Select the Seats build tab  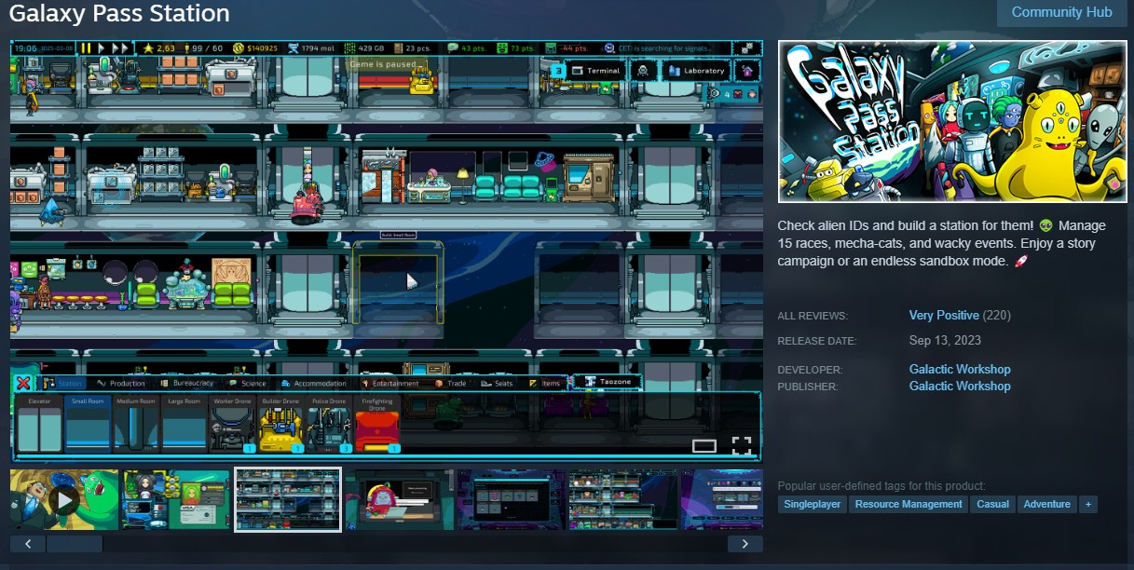[x=498, y=383]
